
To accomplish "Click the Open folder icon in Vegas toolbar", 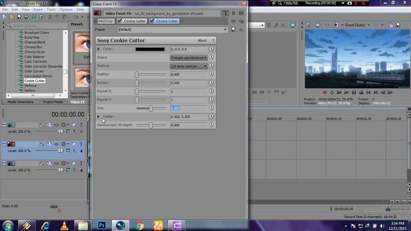I will [12, 17].
